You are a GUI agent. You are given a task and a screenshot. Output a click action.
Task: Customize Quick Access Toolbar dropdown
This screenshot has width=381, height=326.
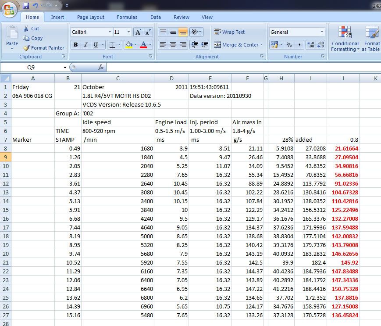[x=67, y=5]
